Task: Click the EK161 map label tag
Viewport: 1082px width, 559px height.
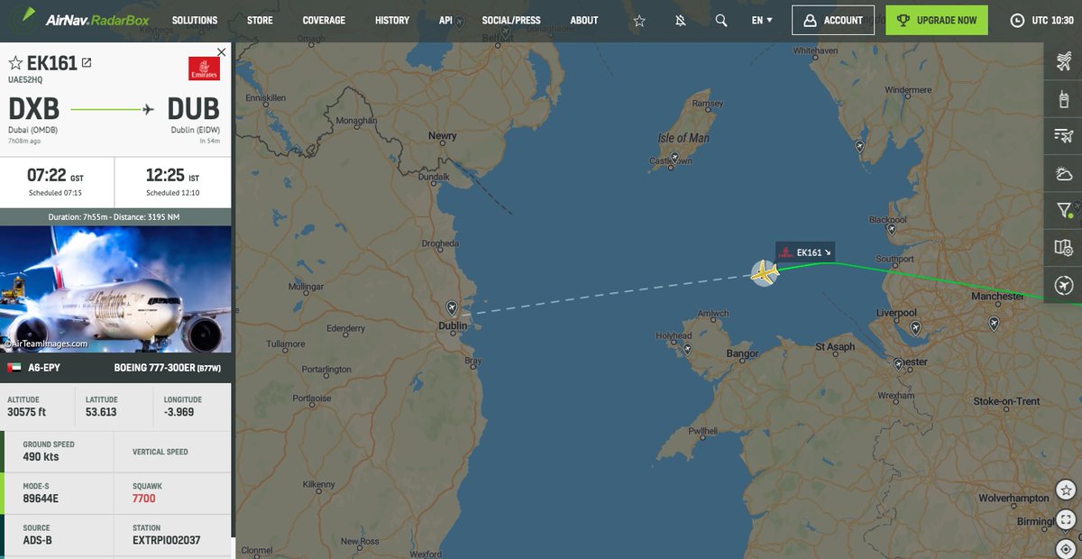Action: pos(807,252)
